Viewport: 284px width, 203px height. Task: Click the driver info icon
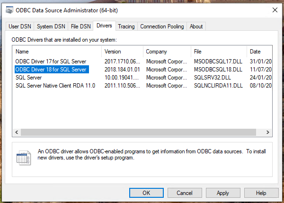tap(23, 158)
